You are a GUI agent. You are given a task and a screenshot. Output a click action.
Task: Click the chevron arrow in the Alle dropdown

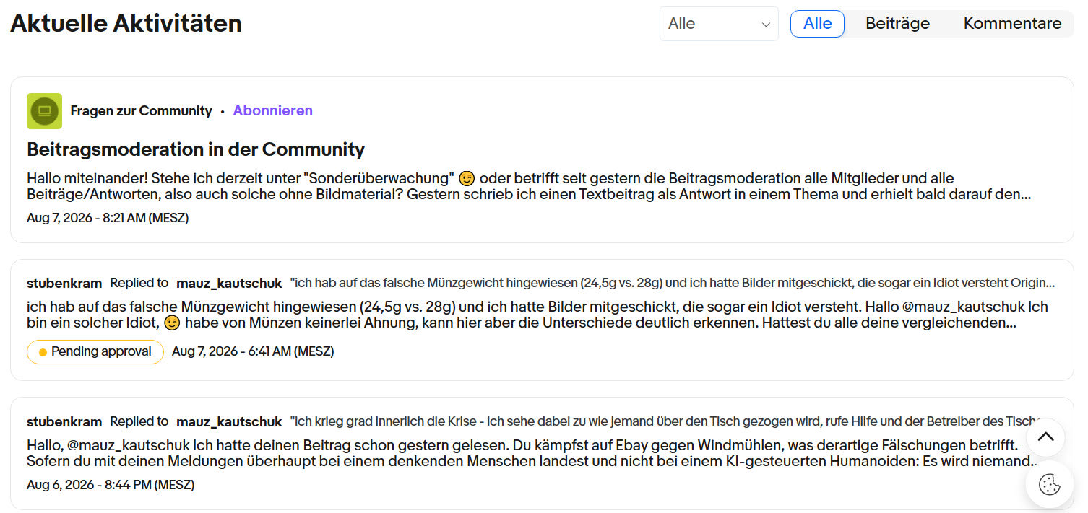click(766, 25)
